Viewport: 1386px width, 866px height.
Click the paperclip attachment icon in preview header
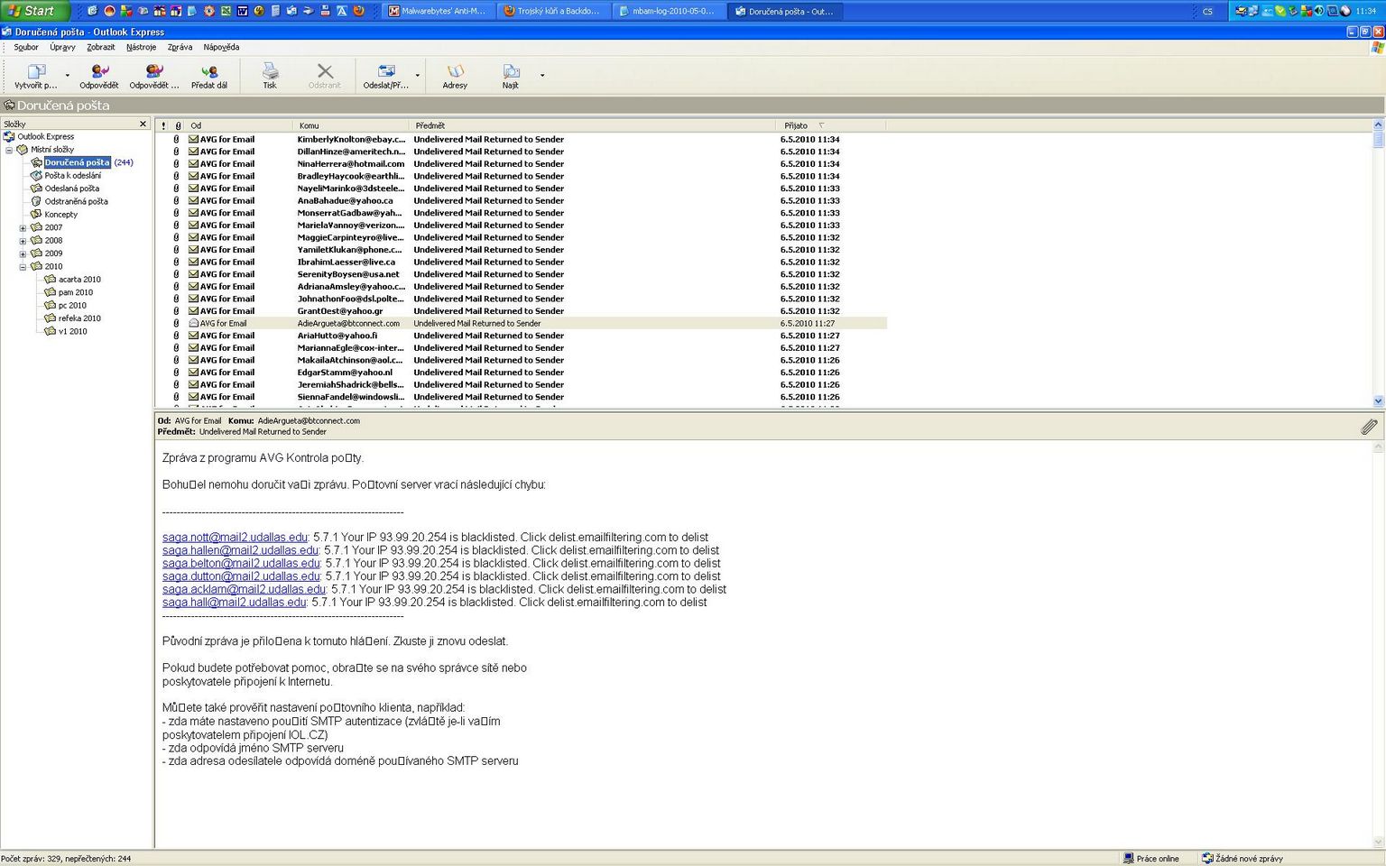[x=1369, y=427]
